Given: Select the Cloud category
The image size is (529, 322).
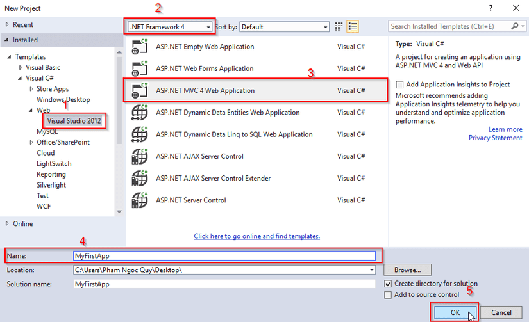Looking at the screenshot, I should click(46, 153).
